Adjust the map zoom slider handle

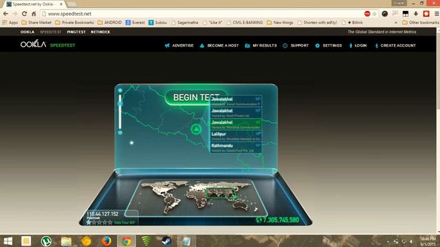[120, 104]
